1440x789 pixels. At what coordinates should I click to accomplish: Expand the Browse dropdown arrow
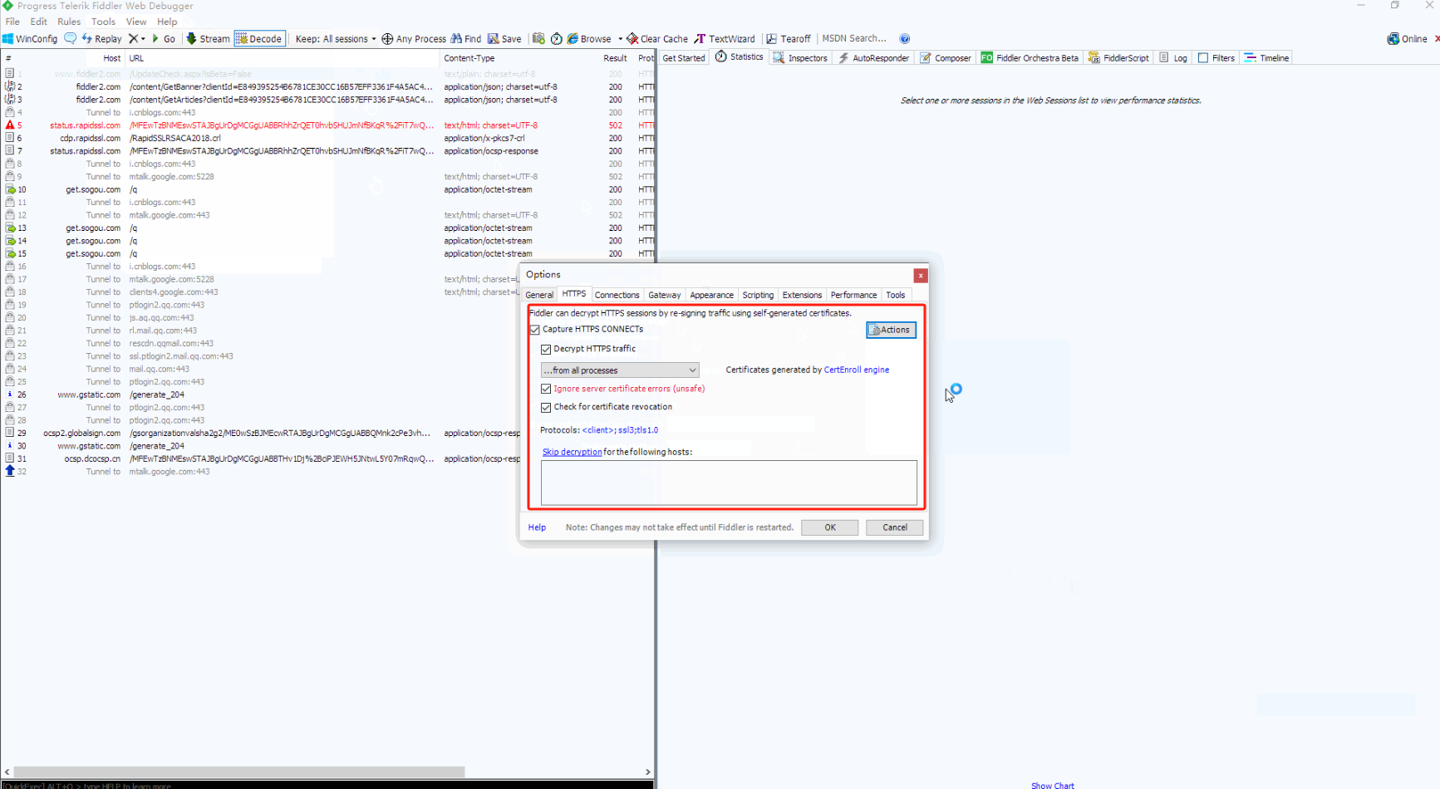(x=620, y=39)
